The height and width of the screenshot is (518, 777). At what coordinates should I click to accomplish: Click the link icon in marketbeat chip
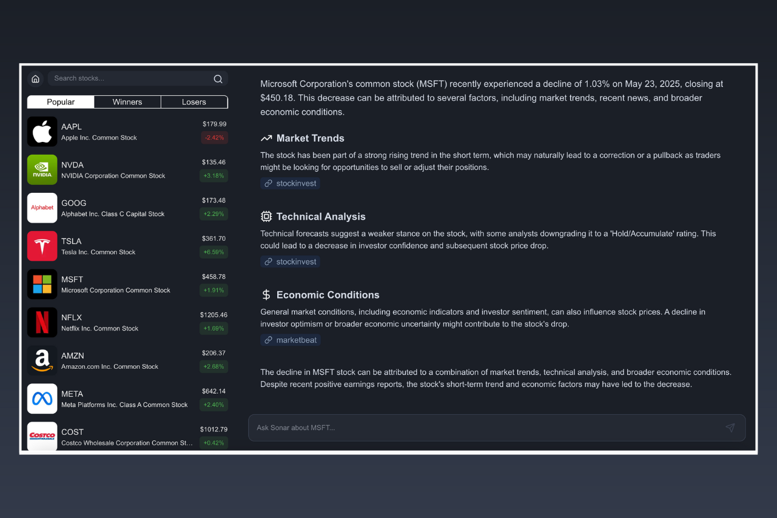[268, 340]
